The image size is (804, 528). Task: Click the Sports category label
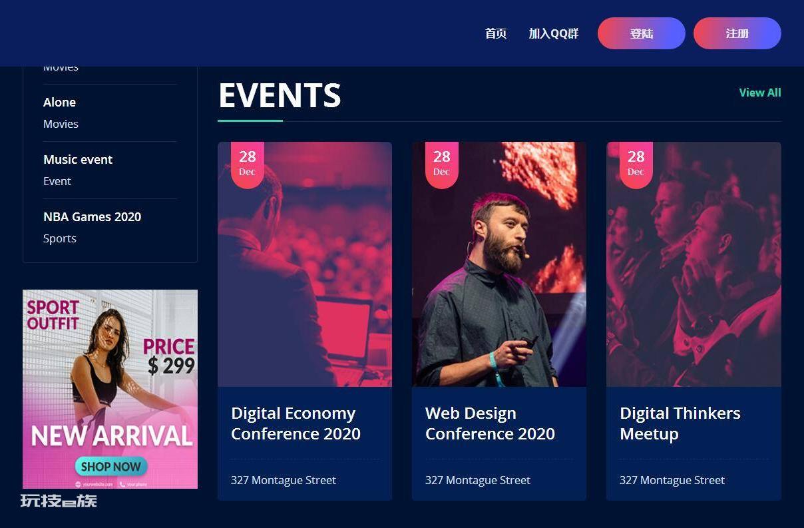click(60, 238)
